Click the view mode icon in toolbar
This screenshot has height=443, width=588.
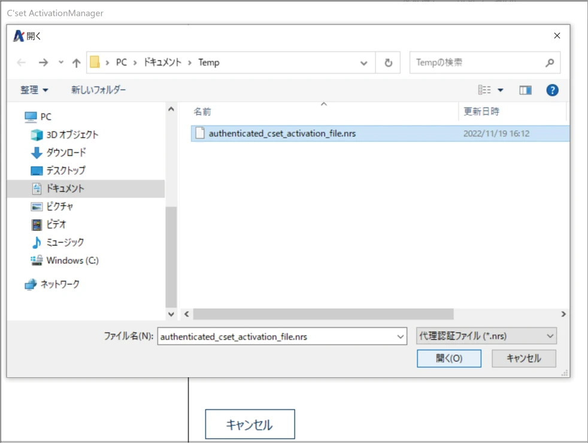point(485,90)
